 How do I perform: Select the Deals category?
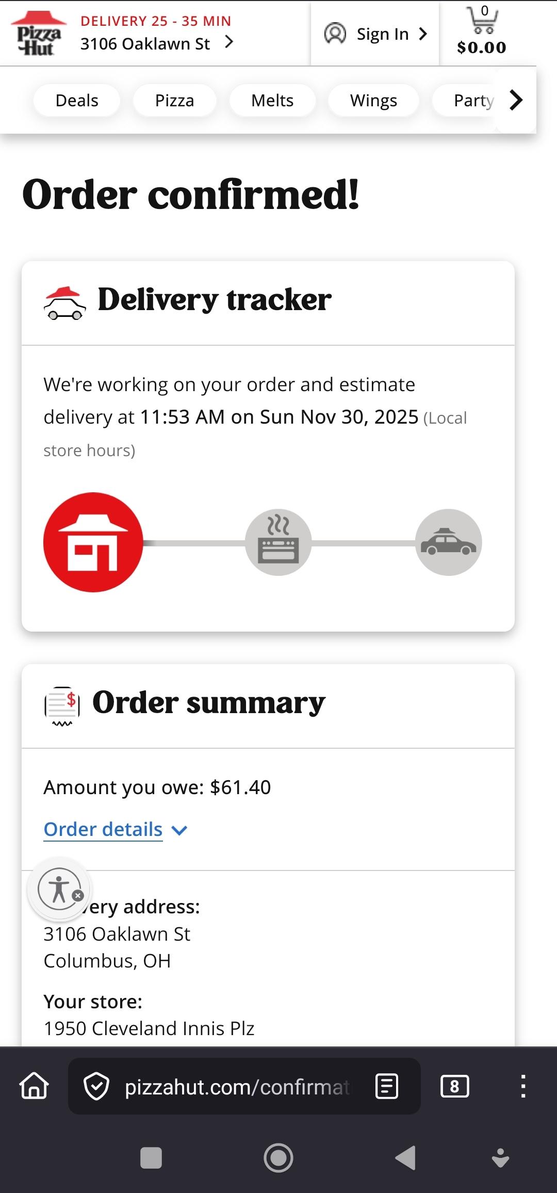pyautogui.click(x=77, y=100)
